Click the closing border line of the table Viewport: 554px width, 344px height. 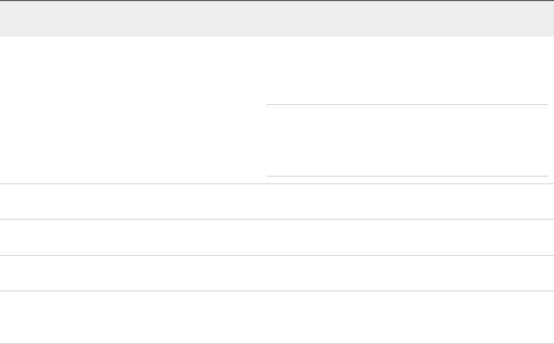coord(277,343)
